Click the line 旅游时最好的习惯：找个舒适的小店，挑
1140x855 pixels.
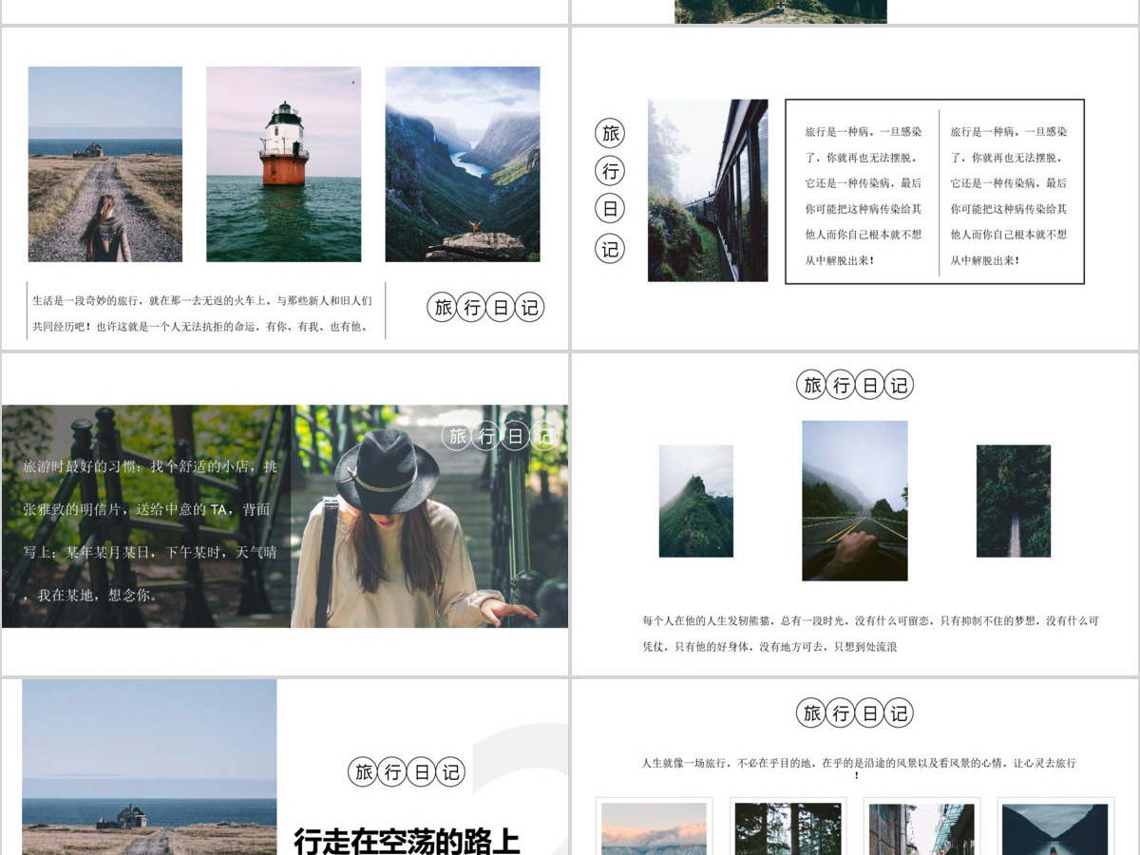(150, 466)
